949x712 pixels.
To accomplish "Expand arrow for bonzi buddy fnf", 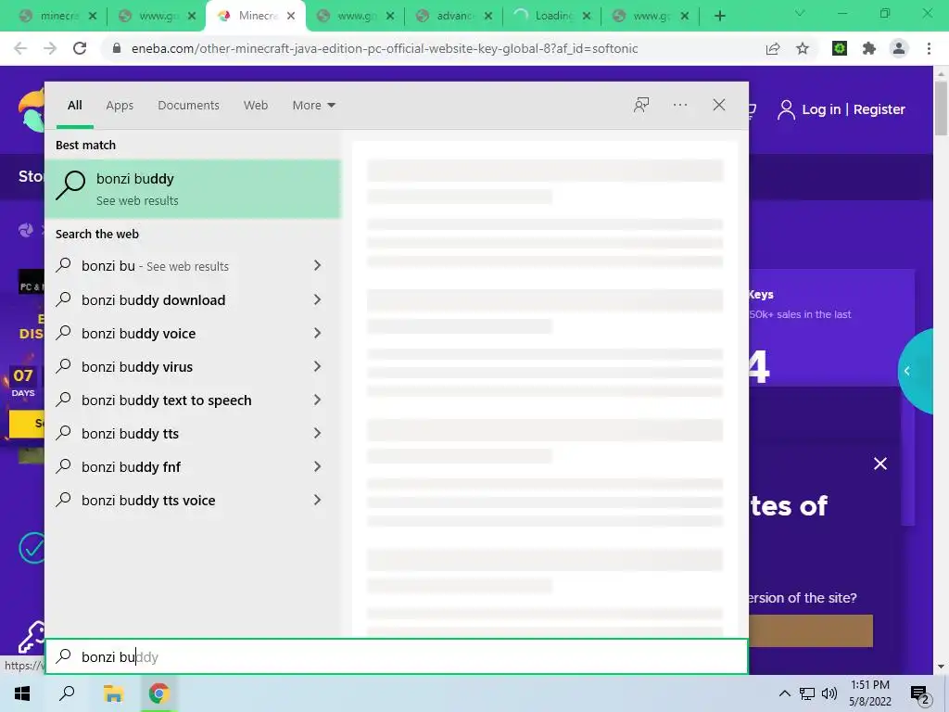I will pyautogui.click(x=317, y=466).
